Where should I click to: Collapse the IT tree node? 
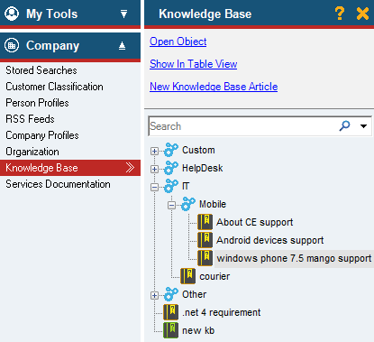[x=154, y=187]
